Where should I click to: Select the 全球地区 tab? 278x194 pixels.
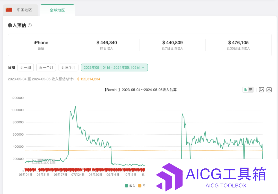point(57,10)
